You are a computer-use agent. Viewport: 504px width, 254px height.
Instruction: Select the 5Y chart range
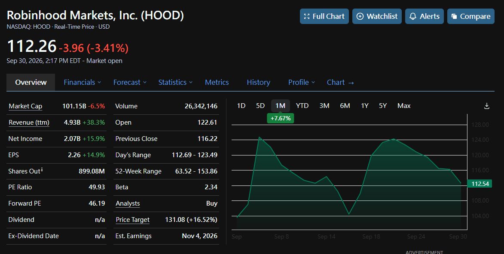click(x=383, y=106)
